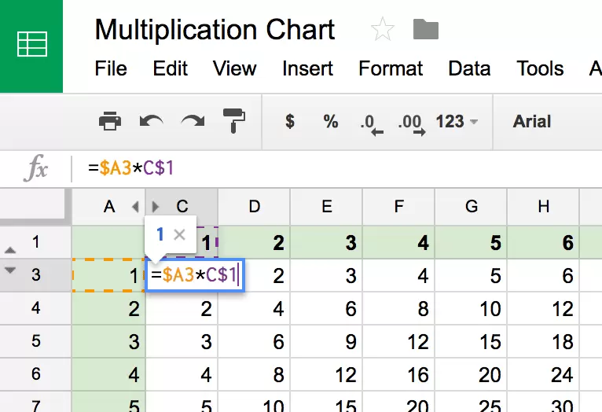
Task: Open the move-to-folder icon
Action: tap(425, 30)
